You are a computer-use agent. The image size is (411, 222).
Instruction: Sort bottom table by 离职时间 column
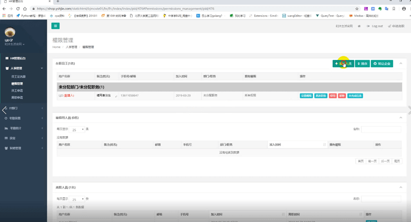325,214
